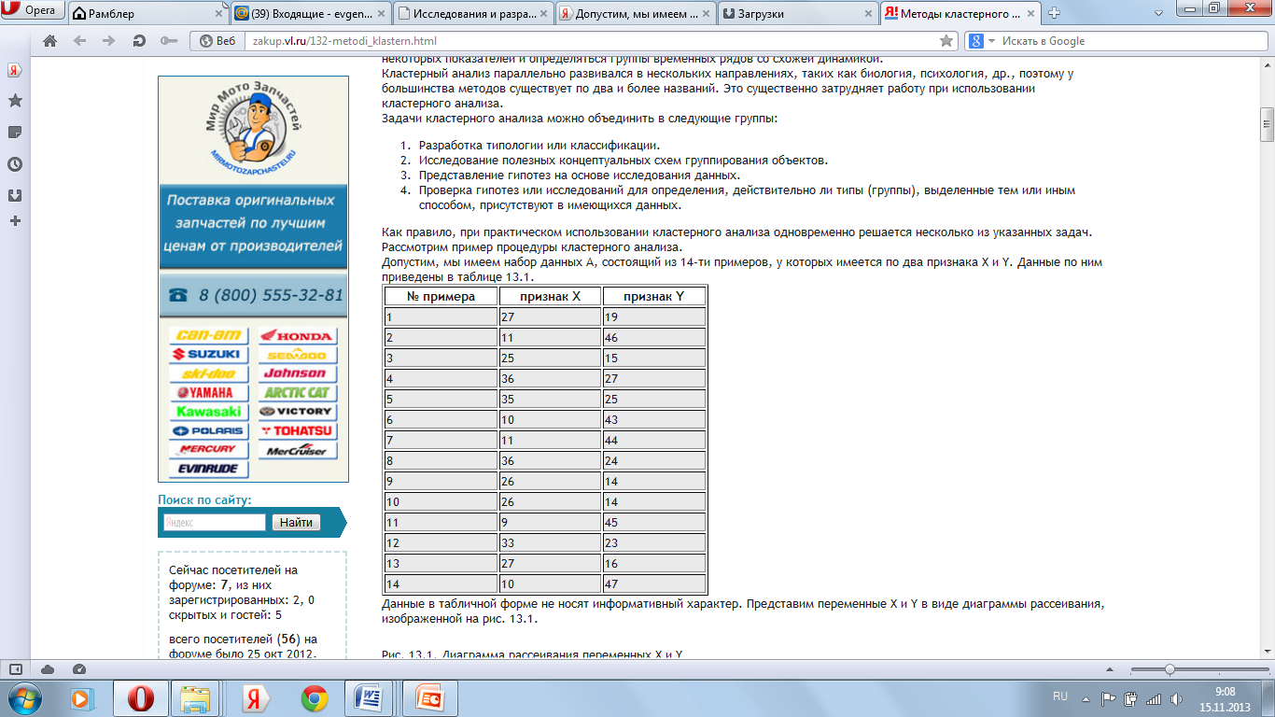Click cell 47 in the last table row
This screenshot has height=717, width=1275.
pyautogui.click(x=653, y=583)
